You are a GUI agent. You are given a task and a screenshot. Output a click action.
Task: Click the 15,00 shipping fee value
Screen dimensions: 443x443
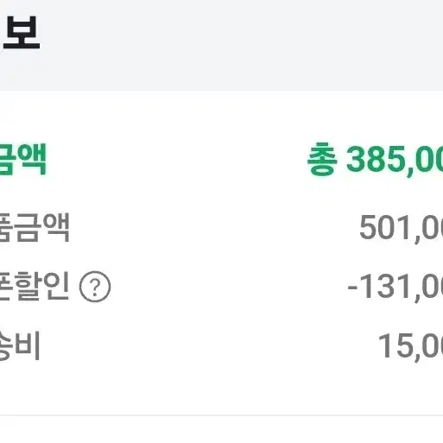point(411,346)
